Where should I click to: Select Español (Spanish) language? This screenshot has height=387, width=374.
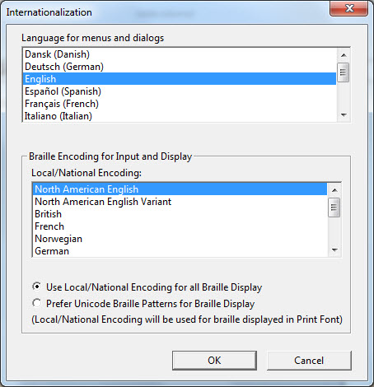pos(180,91)
